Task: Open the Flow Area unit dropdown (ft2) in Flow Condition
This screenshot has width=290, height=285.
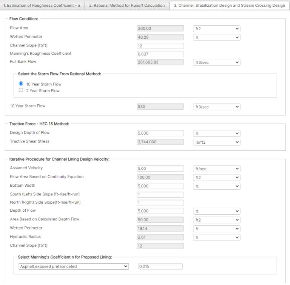Action: [217, 29]
